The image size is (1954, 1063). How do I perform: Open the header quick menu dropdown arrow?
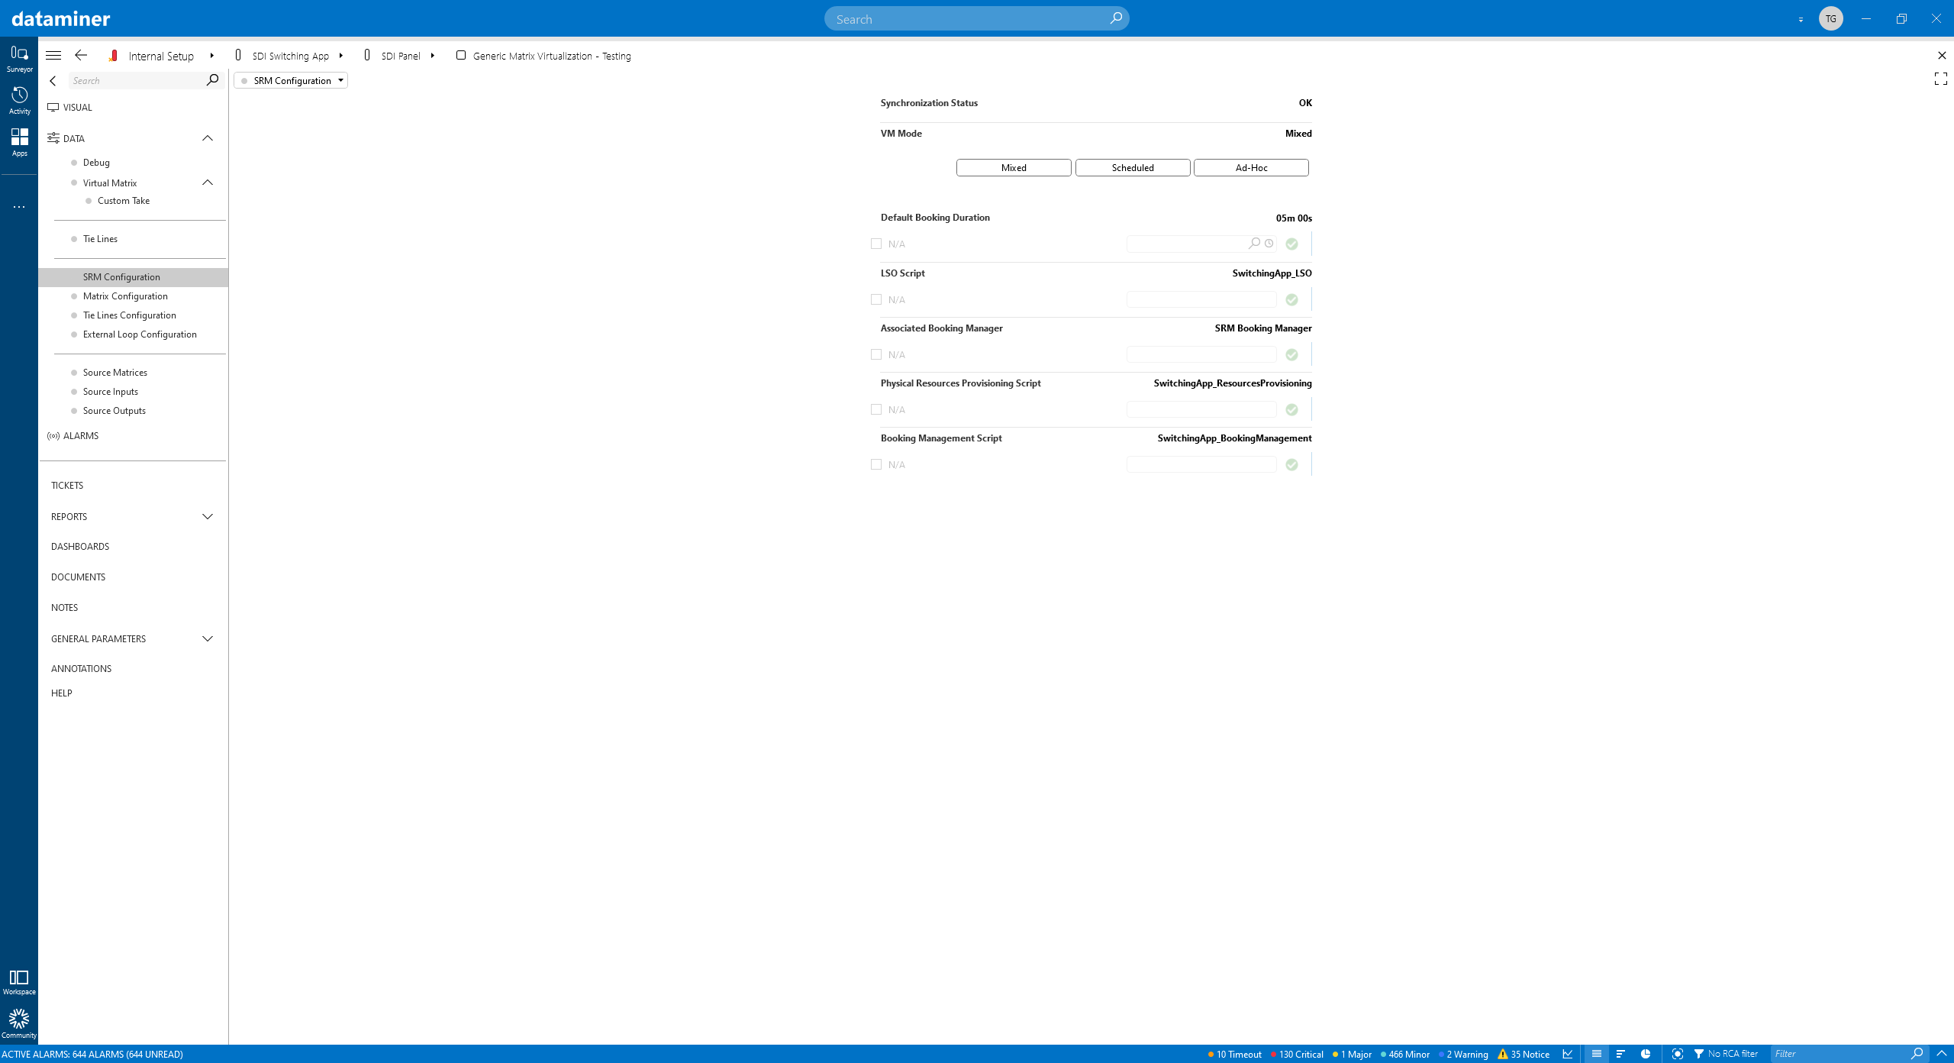[x=1801, y=20]
